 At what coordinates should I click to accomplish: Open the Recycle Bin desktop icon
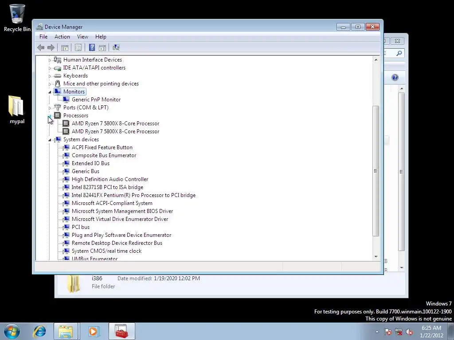(x=17, y=17)
